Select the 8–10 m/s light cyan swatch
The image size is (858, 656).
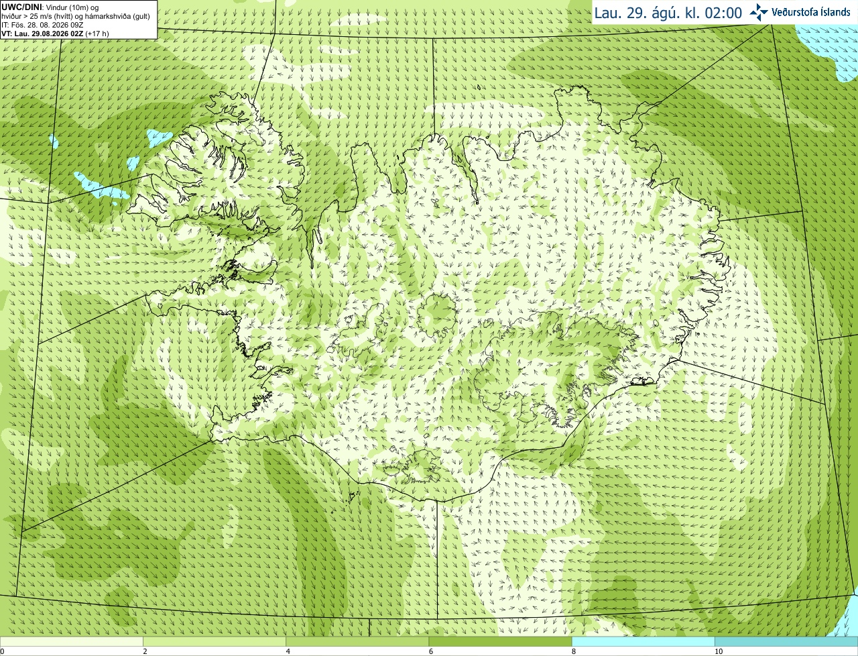tap(643, 642)
